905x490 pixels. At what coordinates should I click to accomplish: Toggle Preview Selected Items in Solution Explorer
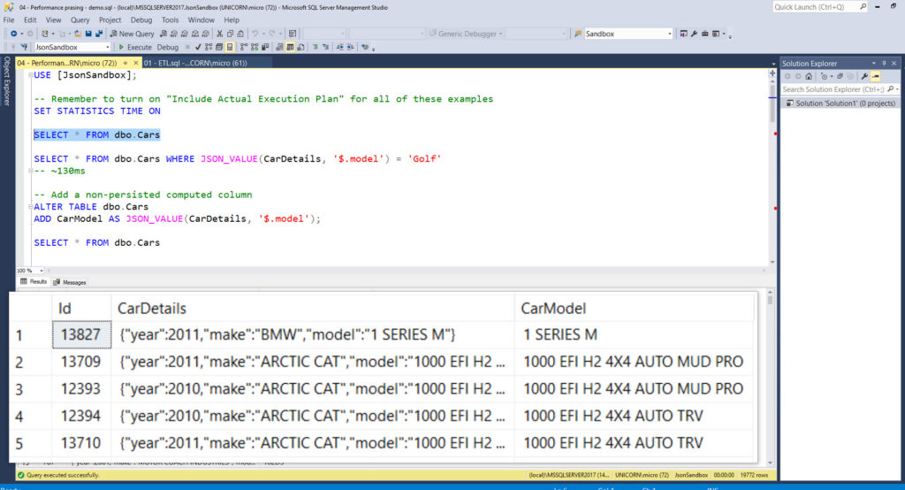[x=876, y=76]
